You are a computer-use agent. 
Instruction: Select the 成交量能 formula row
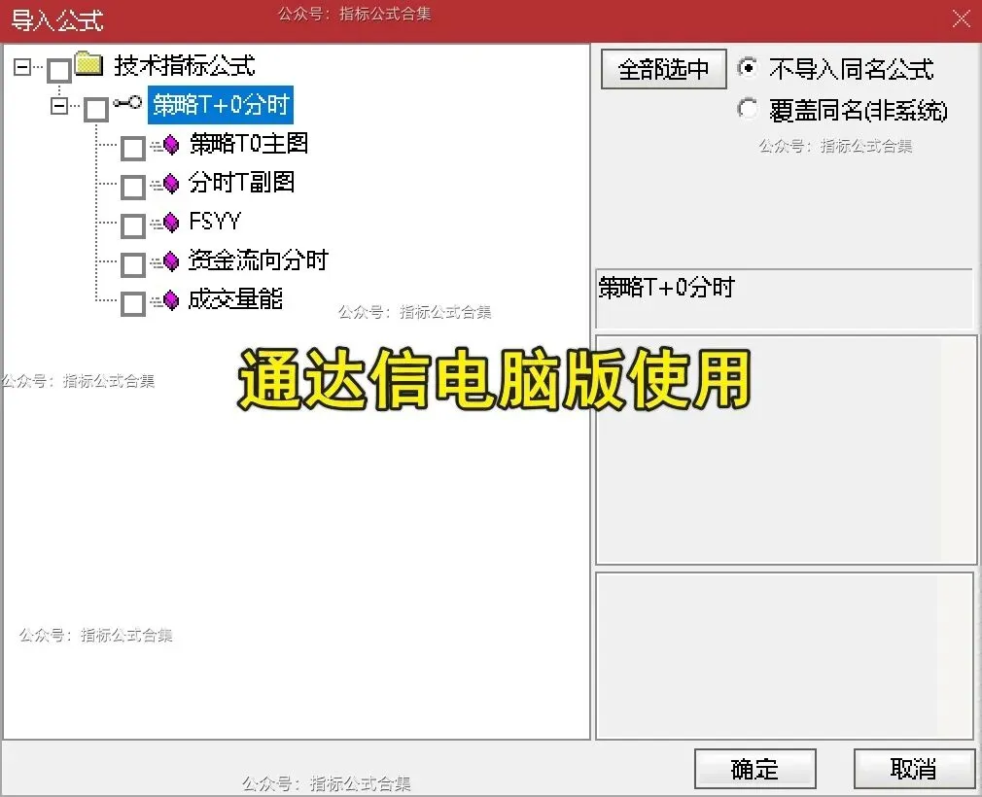click(x=235, y=299)
